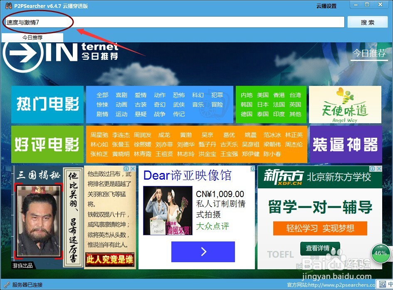This screenshot has height=290, width=393.
Task: Open 云播设置 settings
Action: 326,6
